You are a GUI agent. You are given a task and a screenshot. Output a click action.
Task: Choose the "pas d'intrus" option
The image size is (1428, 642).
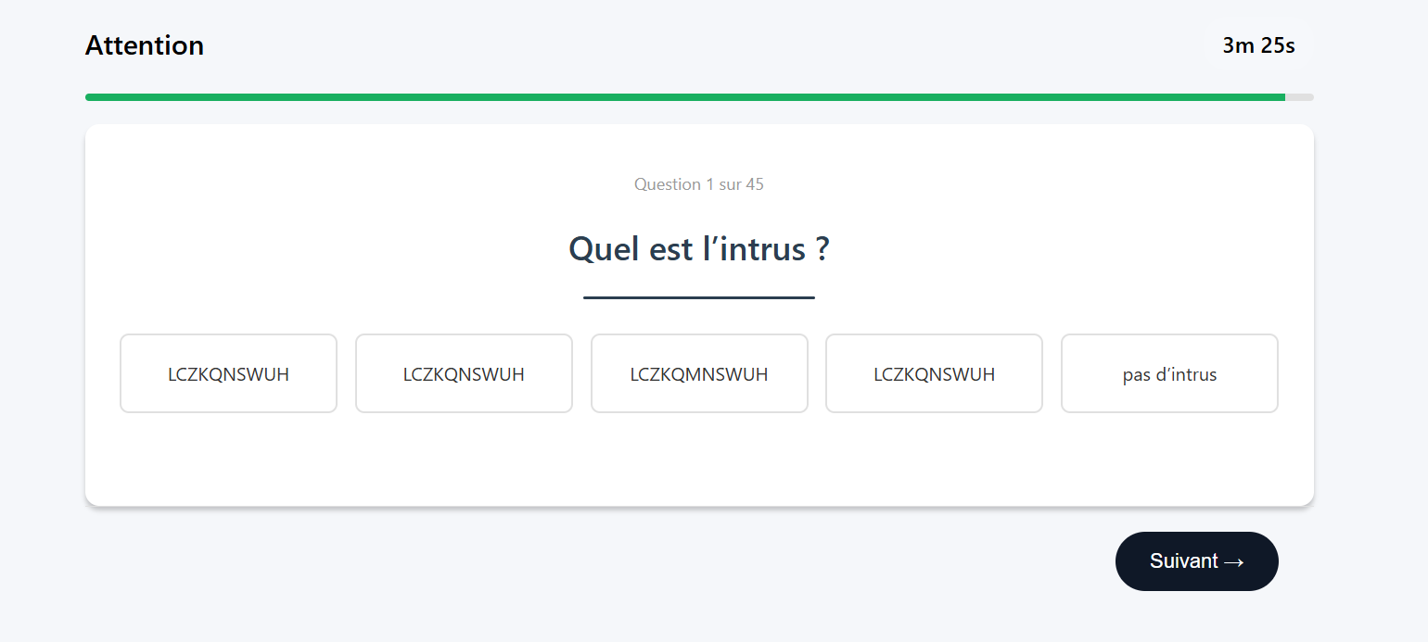(x=1169, y=374)
